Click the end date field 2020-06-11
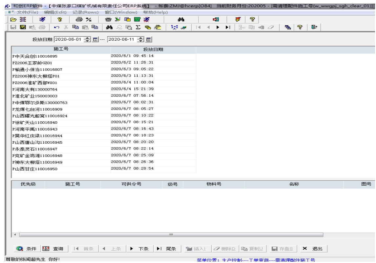 coord(122,40)
